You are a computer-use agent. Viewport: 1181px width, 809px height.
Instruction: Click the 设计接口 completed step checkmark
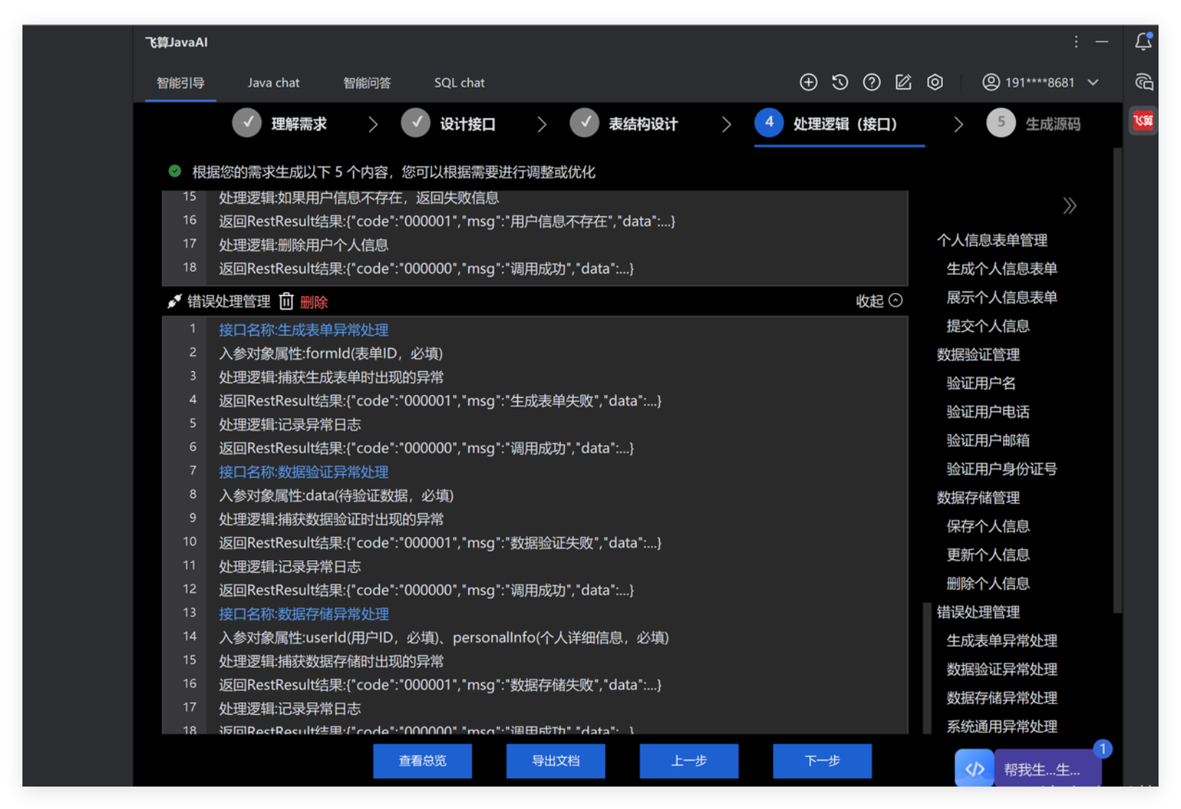[x=416, y=123]
